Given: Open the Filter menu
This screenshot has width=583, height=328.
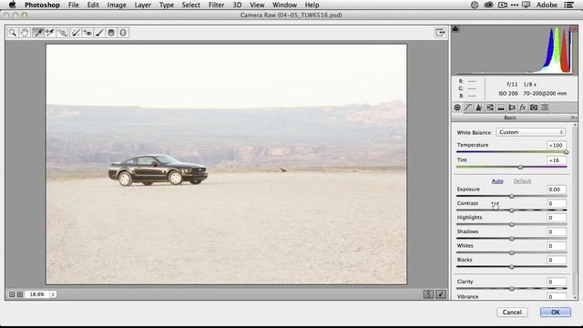Looking at the screenshot, I should point(216,5).
